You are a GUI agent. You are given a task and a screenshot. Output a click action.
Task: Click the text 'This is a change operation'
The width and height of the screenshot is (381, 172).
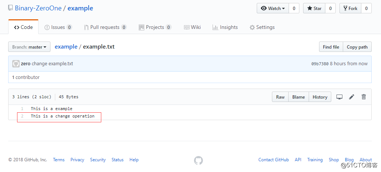coord(62,116)
